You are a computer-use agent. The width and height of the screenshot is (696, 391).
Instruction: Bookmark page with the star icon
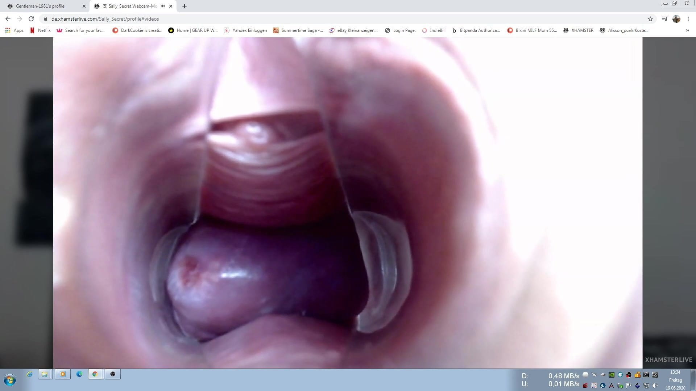650,19
